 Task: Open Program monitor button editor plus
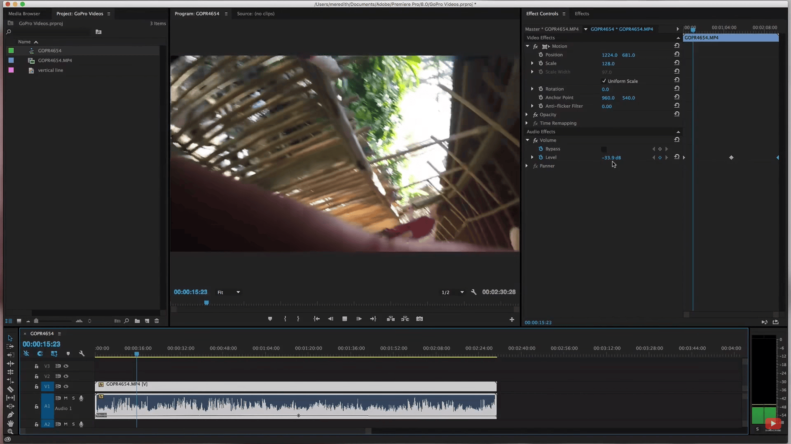[x=512, y=319]
